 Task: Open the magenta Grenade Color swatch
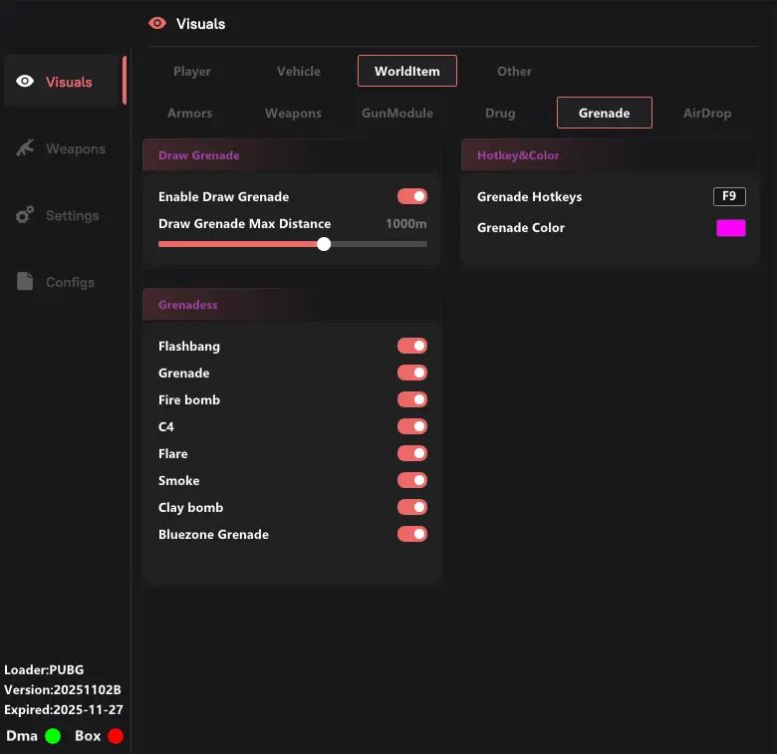click(730, 228)
